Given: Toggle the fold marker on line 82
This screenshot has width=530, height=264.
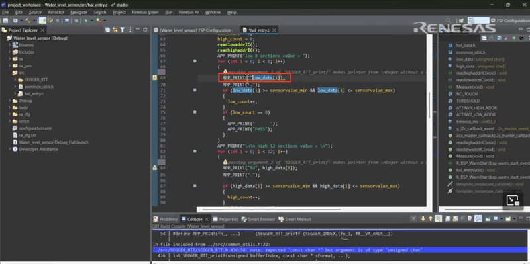Looking at the screenshot, I should pos(195,152).
